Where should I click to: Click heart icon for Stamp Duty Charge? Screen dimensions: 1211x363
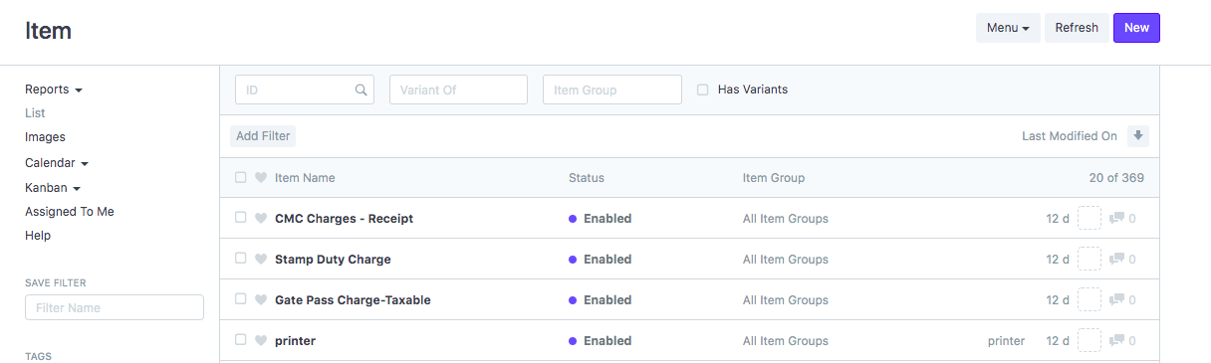tap(261, 260)
